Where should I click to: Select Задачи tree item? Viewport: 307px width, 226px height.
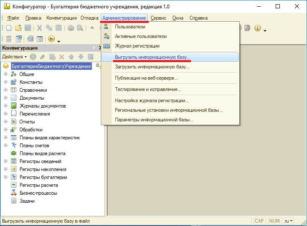pos(27,201)
